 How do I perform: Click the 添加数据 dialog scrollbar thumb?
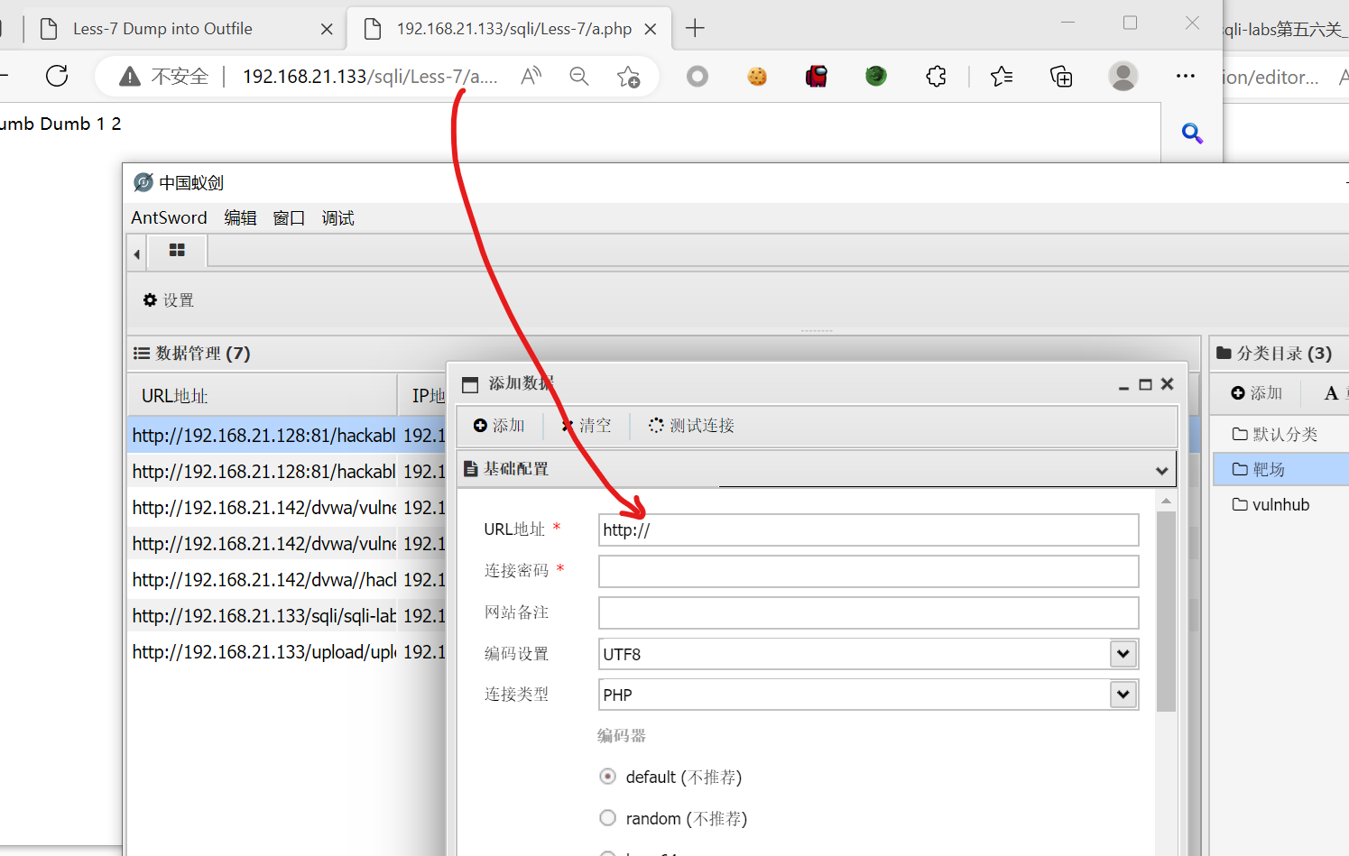pyautogui.click(x=1166, y=612)
